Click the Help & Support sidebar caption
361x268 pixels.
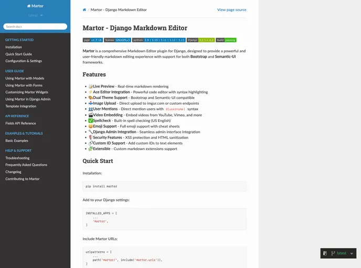18,151
